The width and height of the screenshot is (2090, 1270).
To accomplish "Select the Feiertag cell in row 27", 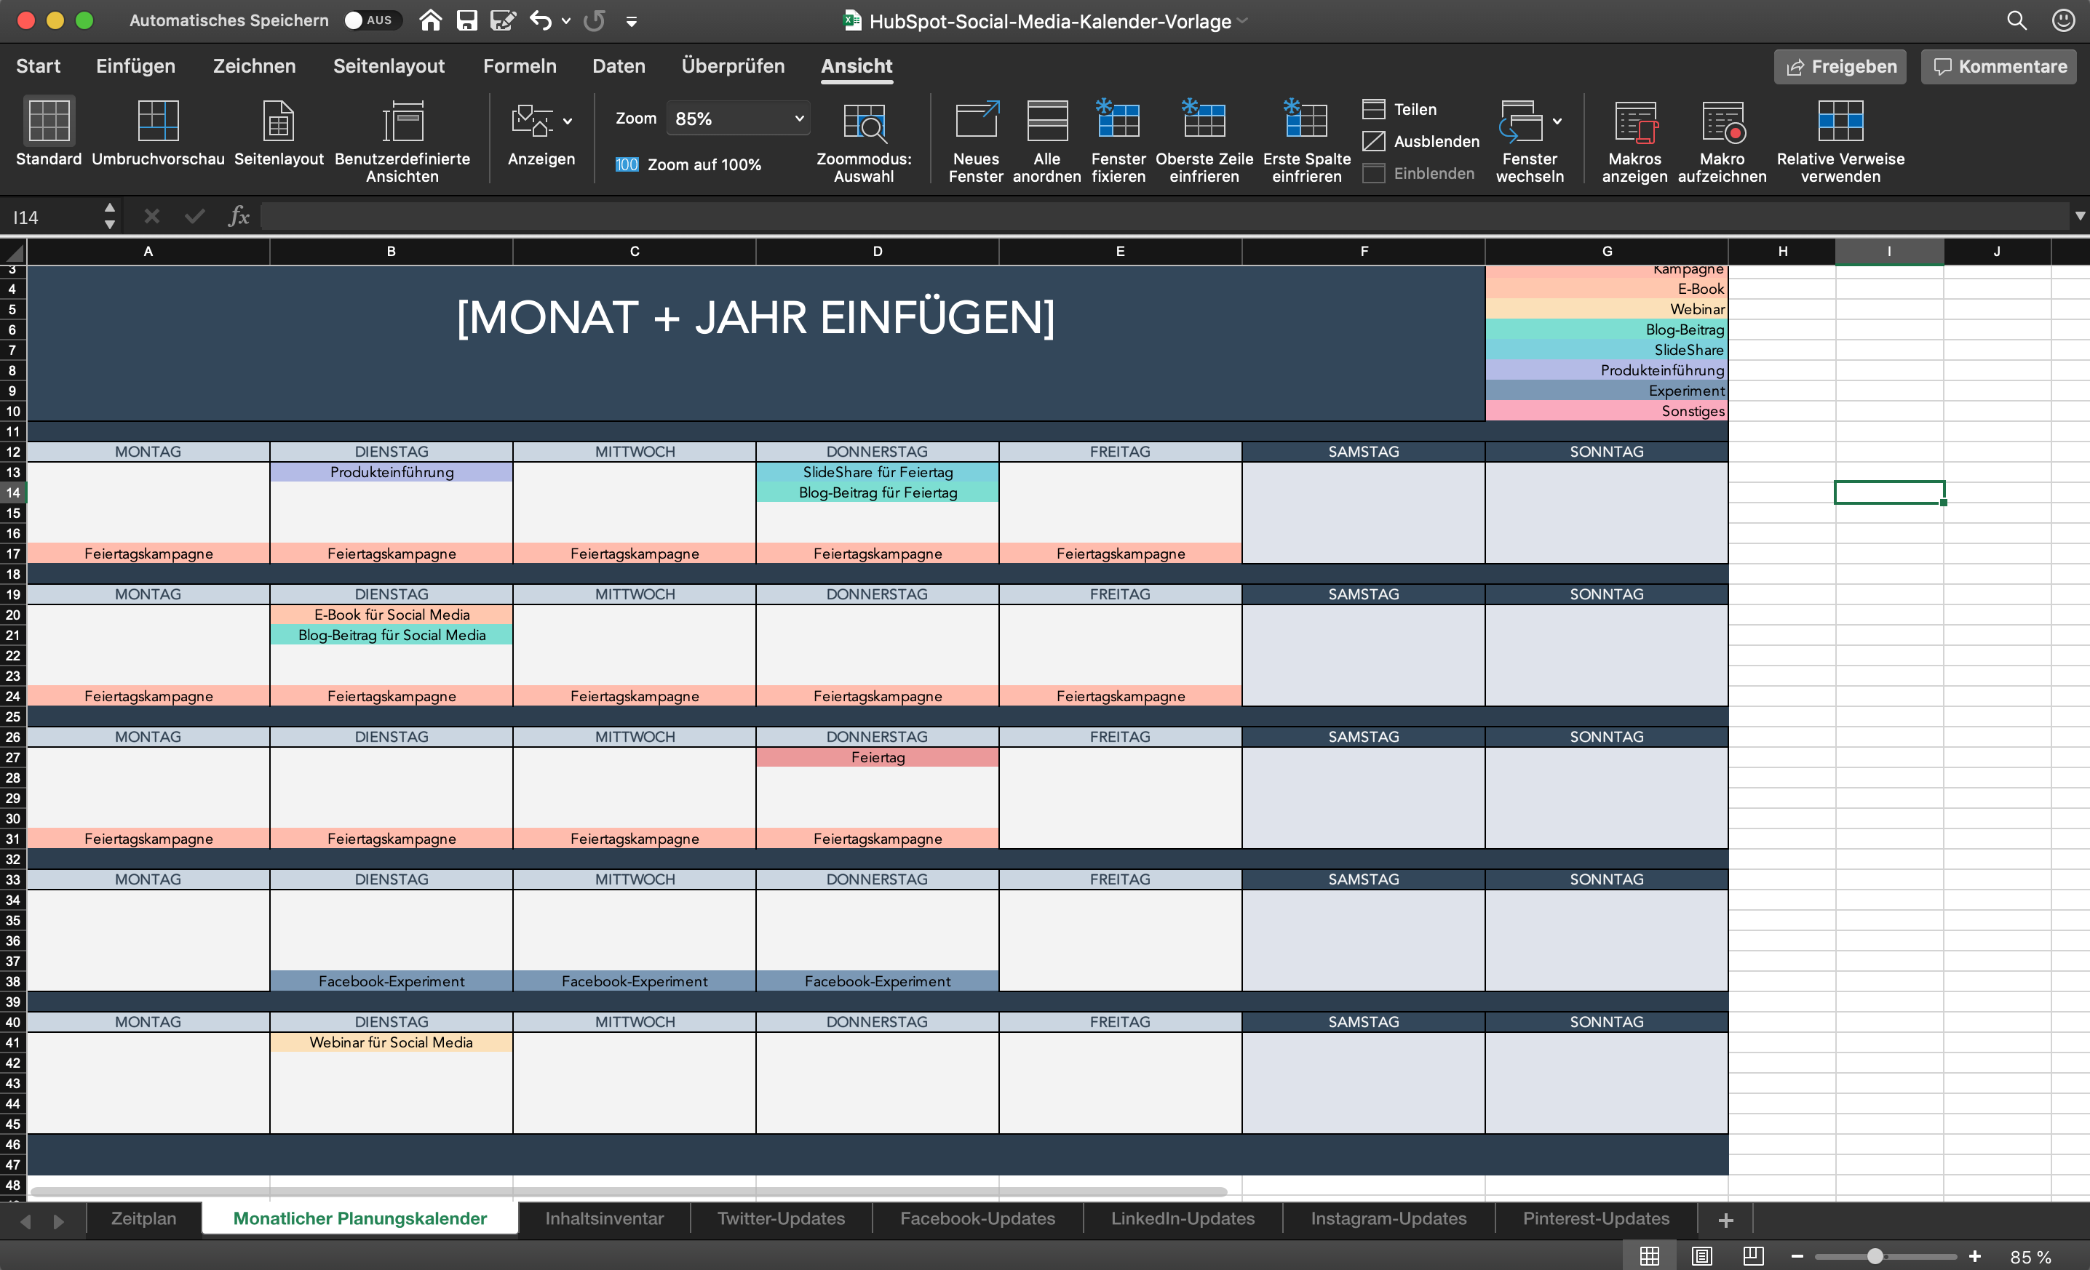I will pyautogui.click(x=877, y=757).
